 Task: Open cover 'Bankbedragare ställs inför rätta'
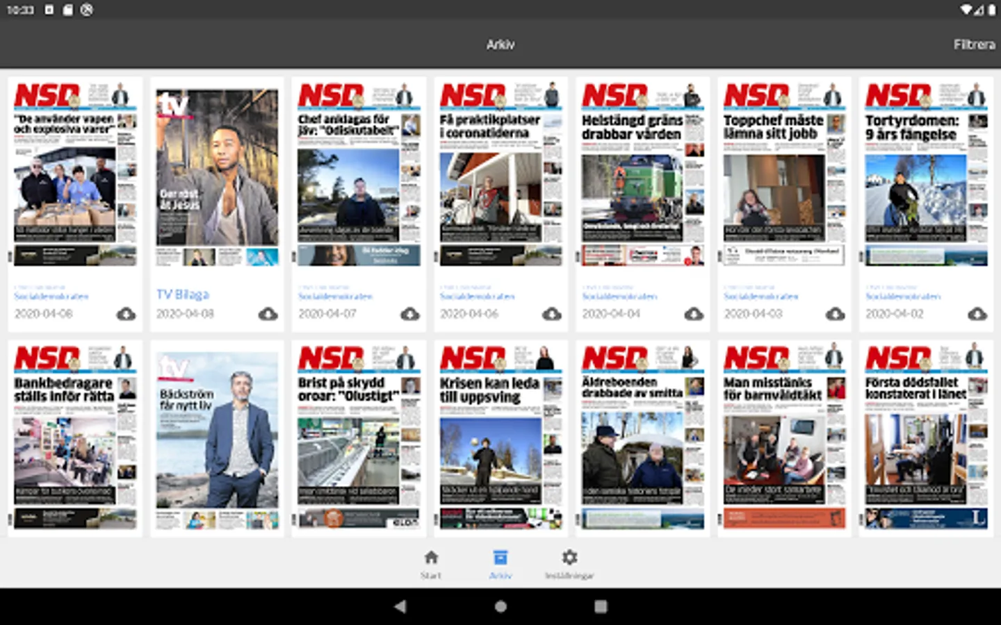coord(75,437)
